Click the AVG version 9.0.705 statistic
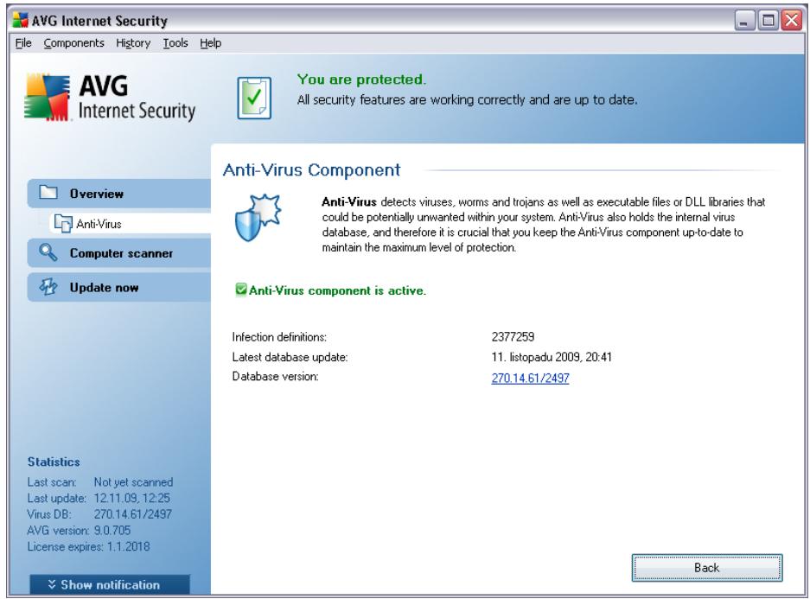 click(79, 531)
